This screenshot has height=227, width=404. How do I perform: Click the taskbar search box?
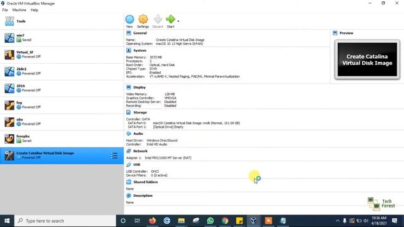[x=65, y=221]
